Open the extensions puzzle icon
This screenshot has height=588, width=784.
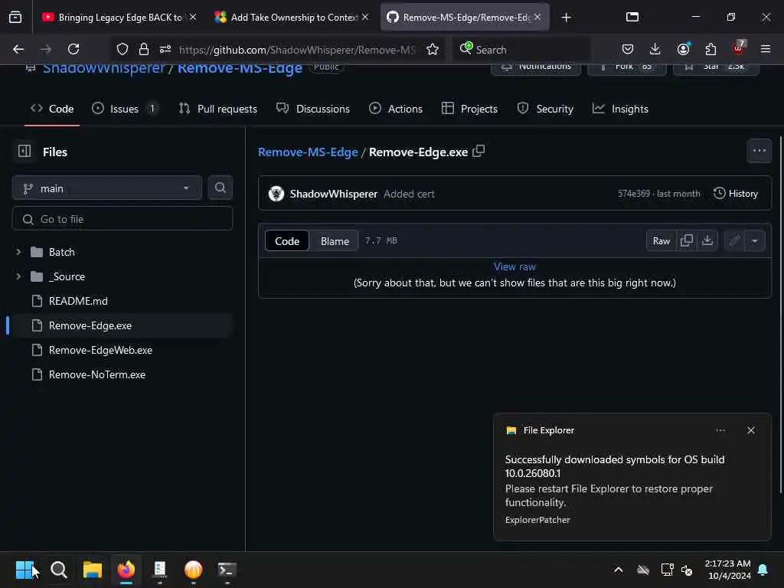710,49
